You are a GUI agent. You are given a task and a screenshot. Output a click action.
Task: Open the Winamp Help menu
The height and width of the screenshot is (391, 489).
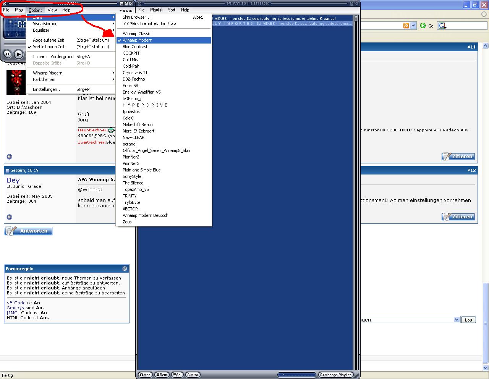point(66,10)
